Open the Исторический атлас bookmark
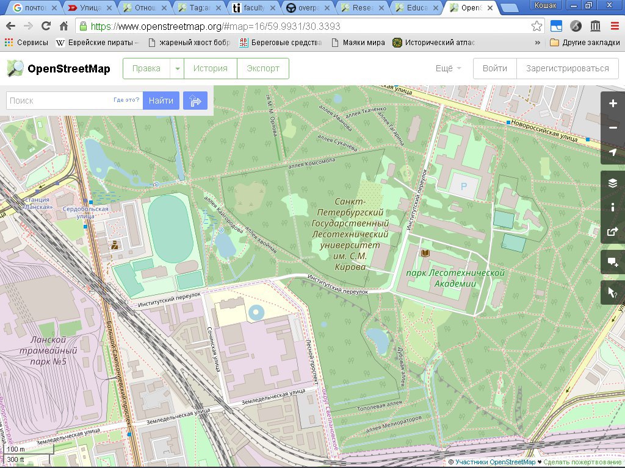This screenshot has height=468, width=625. [x=434, y=43]
